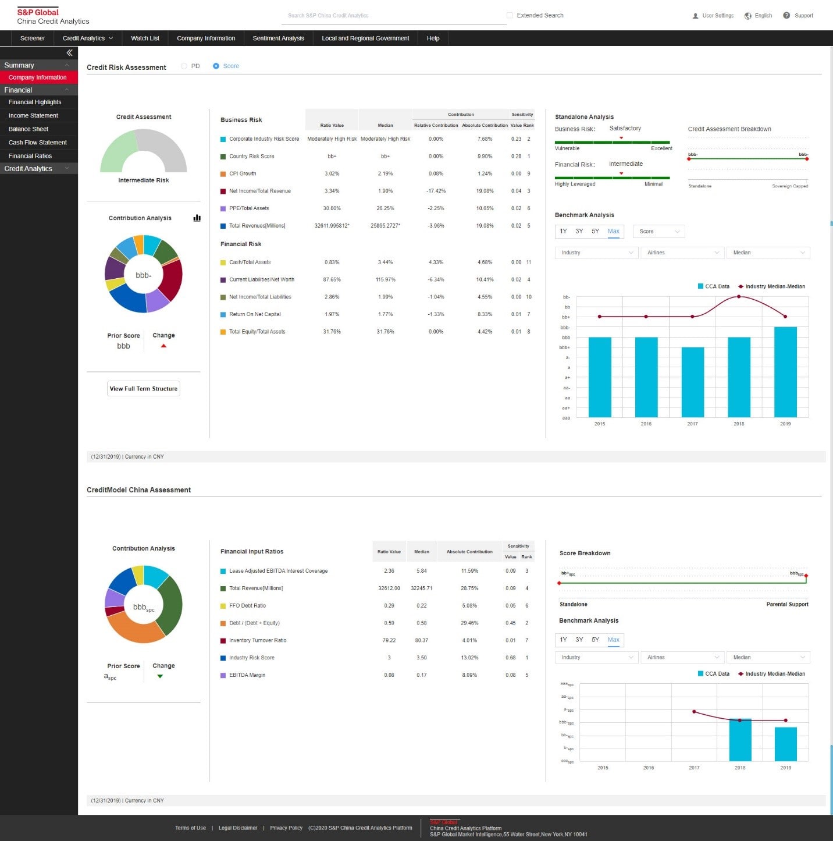Open Company Information in sidebar

(x=38, y=77)
